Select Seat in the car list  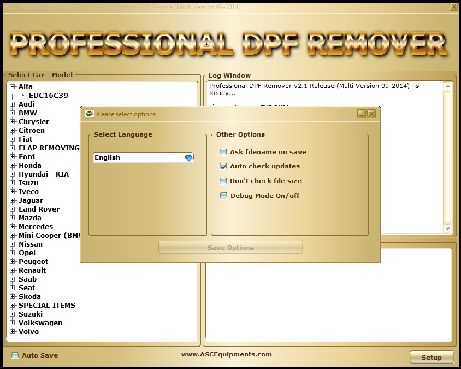click(27, 288)
